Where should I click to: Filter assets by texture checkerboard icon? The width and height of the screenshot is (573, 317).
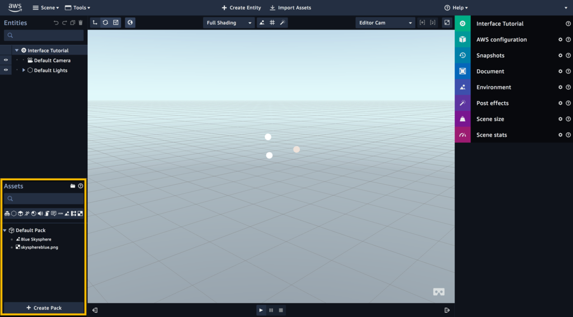(x=80, y=214)
